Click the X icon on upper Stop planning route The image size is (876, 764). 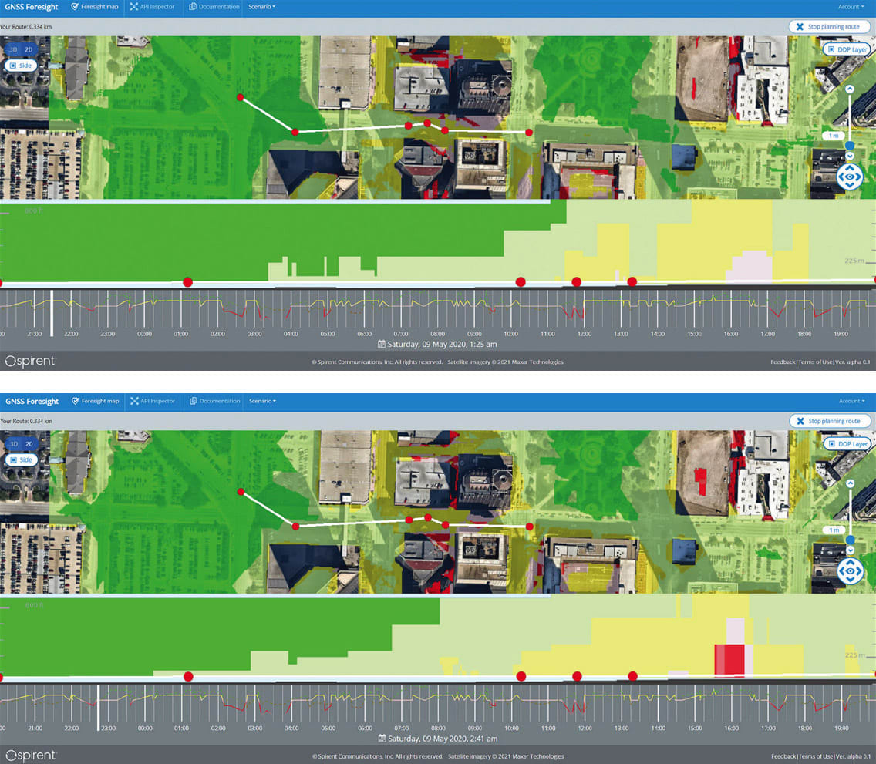pyautogui.click(x=800, y=27)
